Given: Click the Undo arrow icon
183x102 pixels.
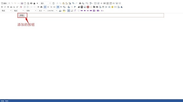Looking at the screenshot, I should pyautogui.click(x=73, y=3).
